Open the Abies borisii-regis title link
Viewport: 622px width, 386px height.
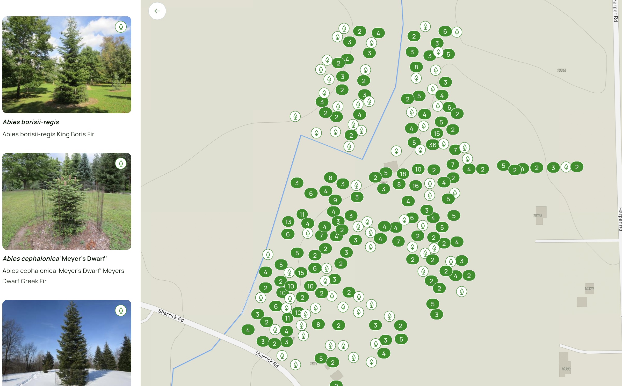coord(31,122)
